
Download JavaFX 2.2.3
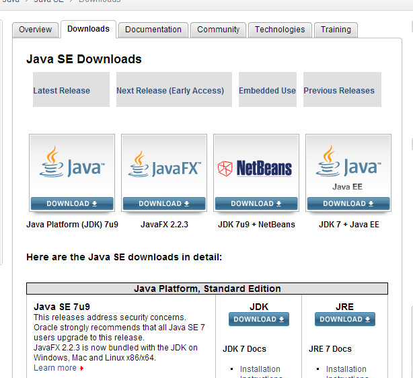coord(163,204)
